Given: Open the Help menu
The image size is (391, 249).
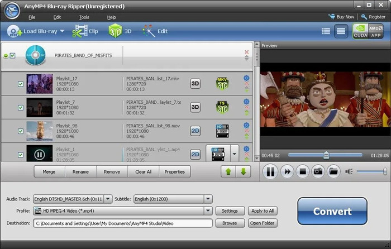Looking at the screenshot, I should pyautogui.click(x=112, y=17).
